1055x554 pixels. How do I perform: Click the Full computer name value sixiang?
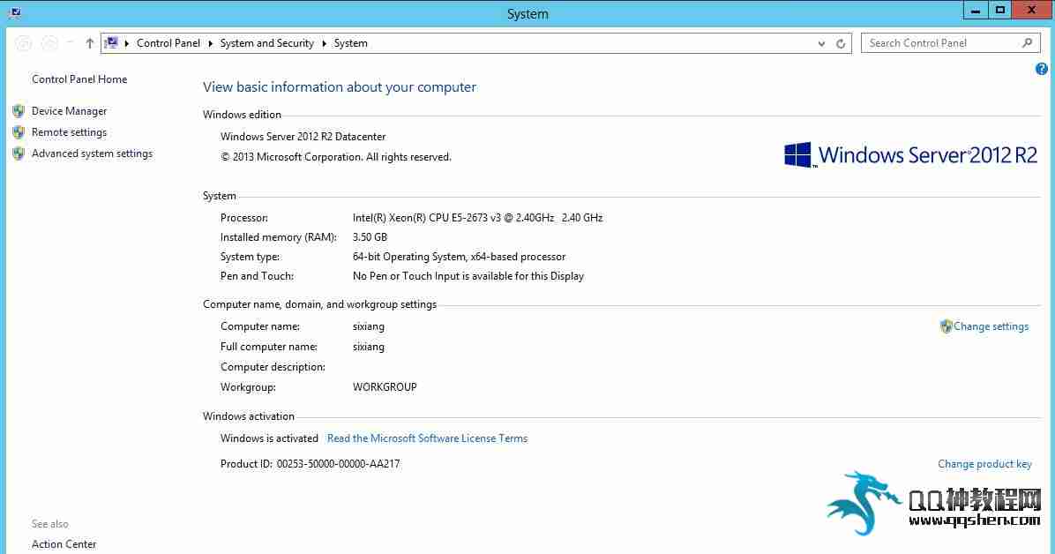pos(369,347)
